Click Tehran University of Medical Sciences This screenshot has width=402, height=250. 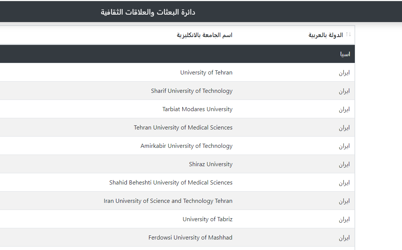click(183, 128)
